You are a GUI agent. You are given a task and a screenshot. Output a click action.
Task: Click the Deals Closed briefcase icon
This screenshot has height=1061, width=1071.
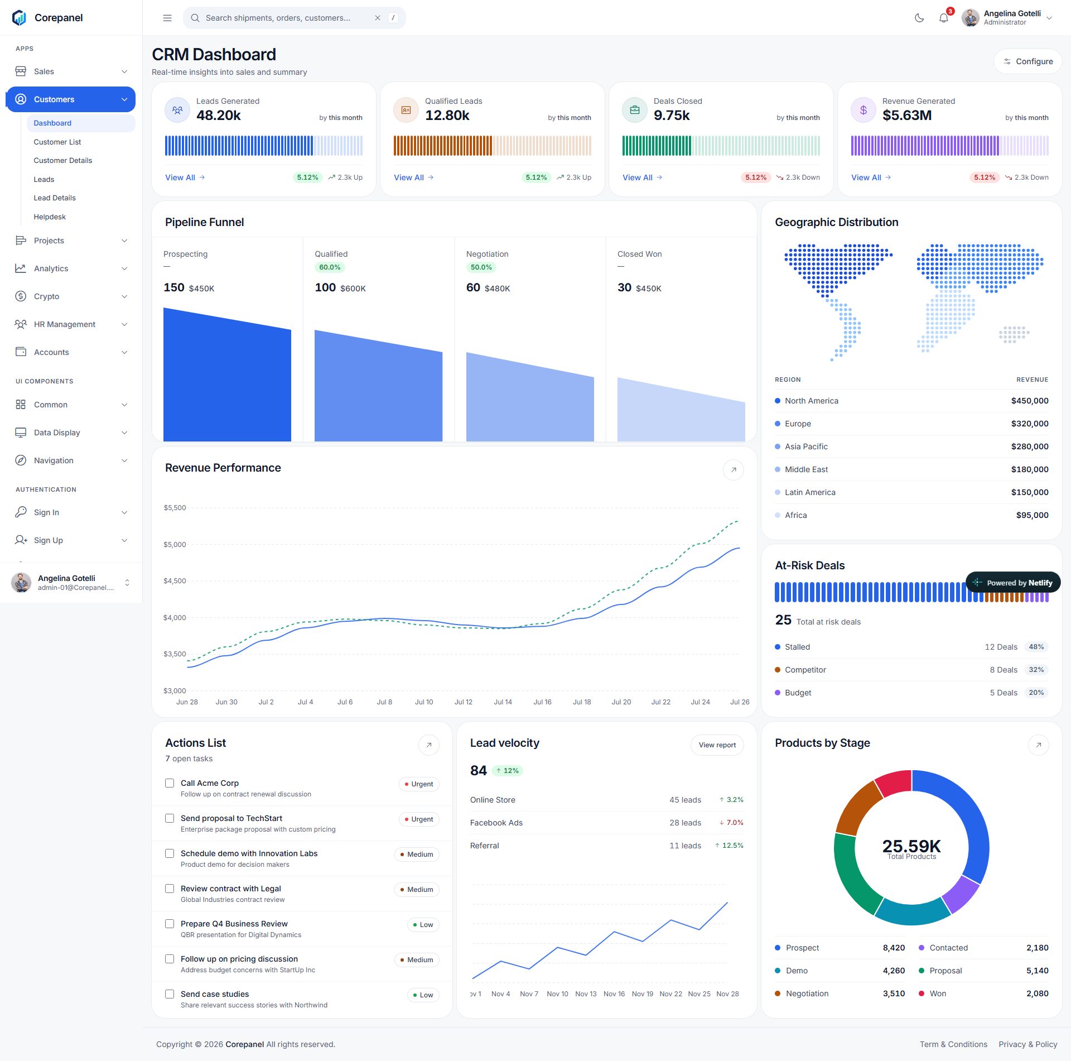click(x=635, y=110)
